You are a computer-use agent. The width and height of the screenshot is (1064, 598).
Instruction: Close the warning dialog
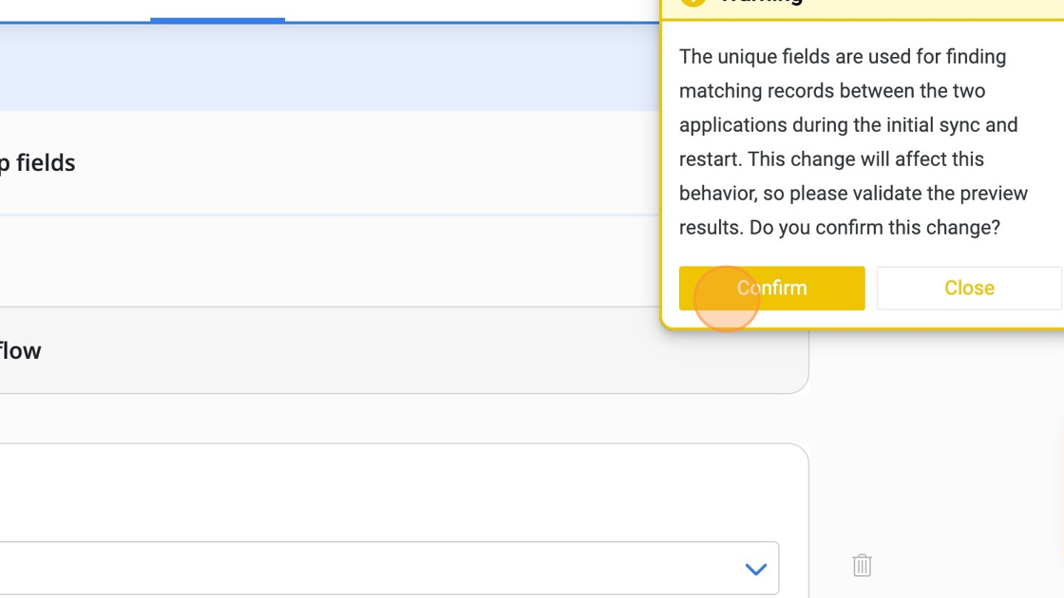[969, 289]
